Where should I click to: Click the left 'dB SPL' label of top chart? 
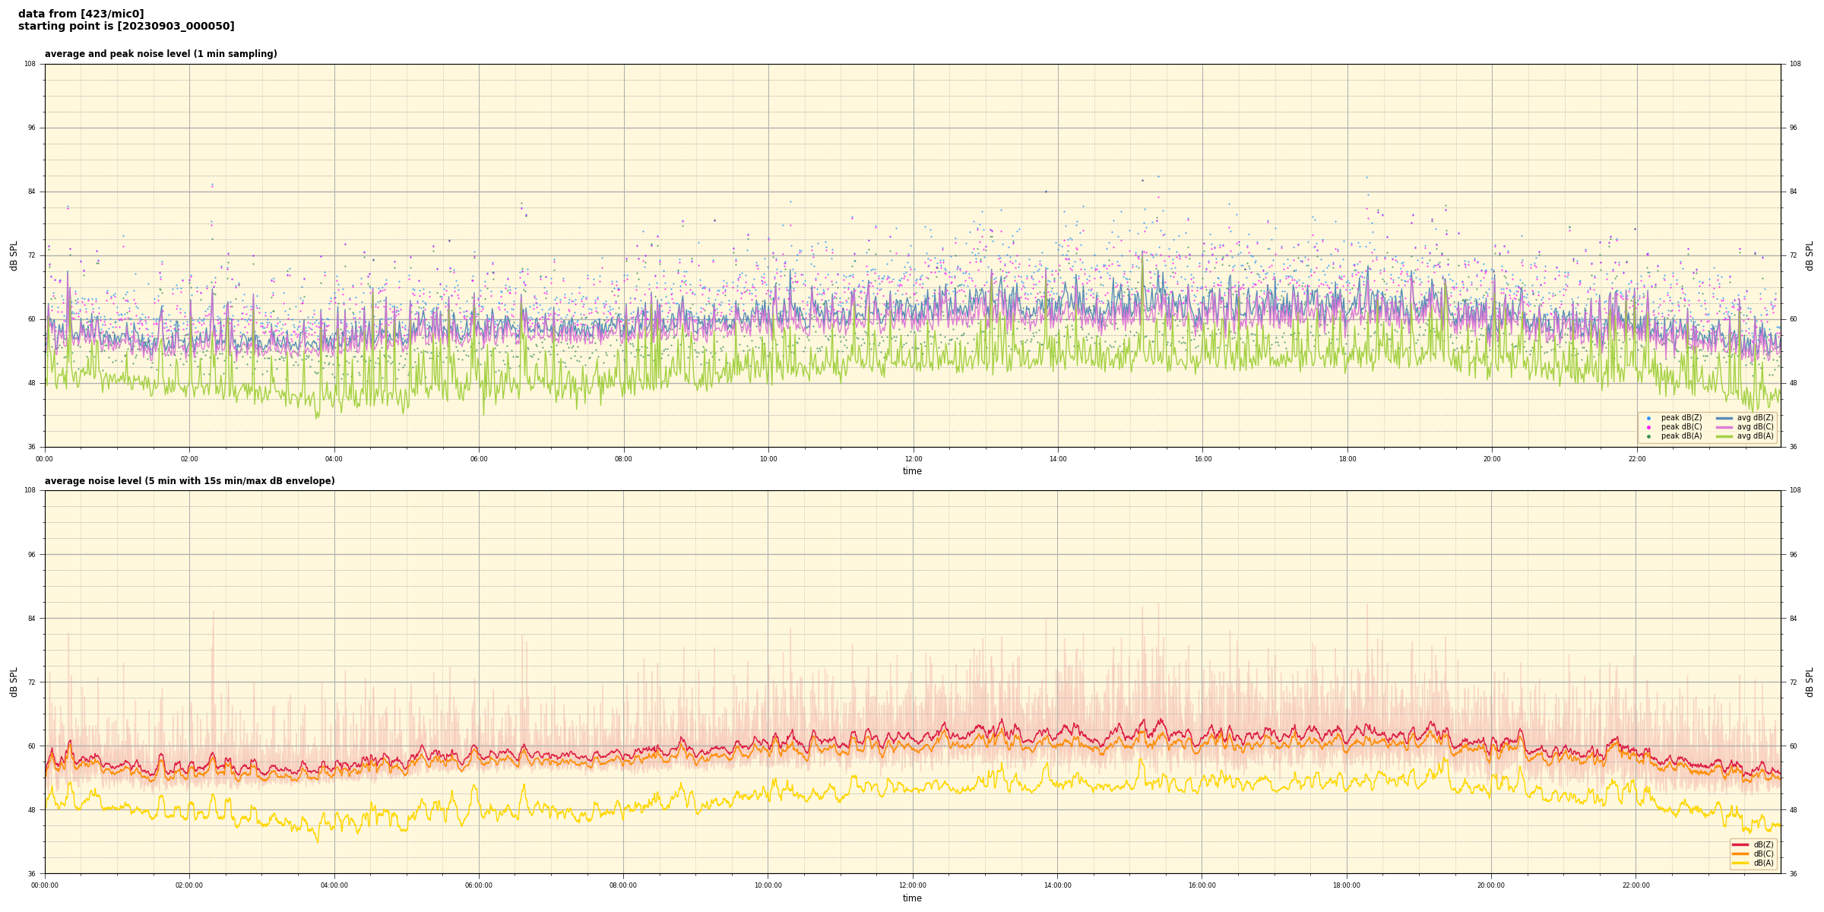pyautogui.click(x=14, y=255)
